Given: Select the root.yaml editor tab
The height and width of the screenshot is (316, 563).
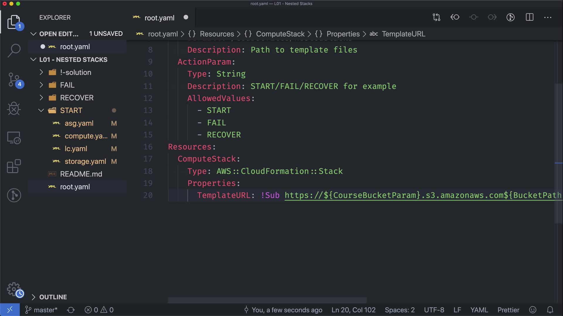Looking at the screenshot, I should click(x=159, y=18).
